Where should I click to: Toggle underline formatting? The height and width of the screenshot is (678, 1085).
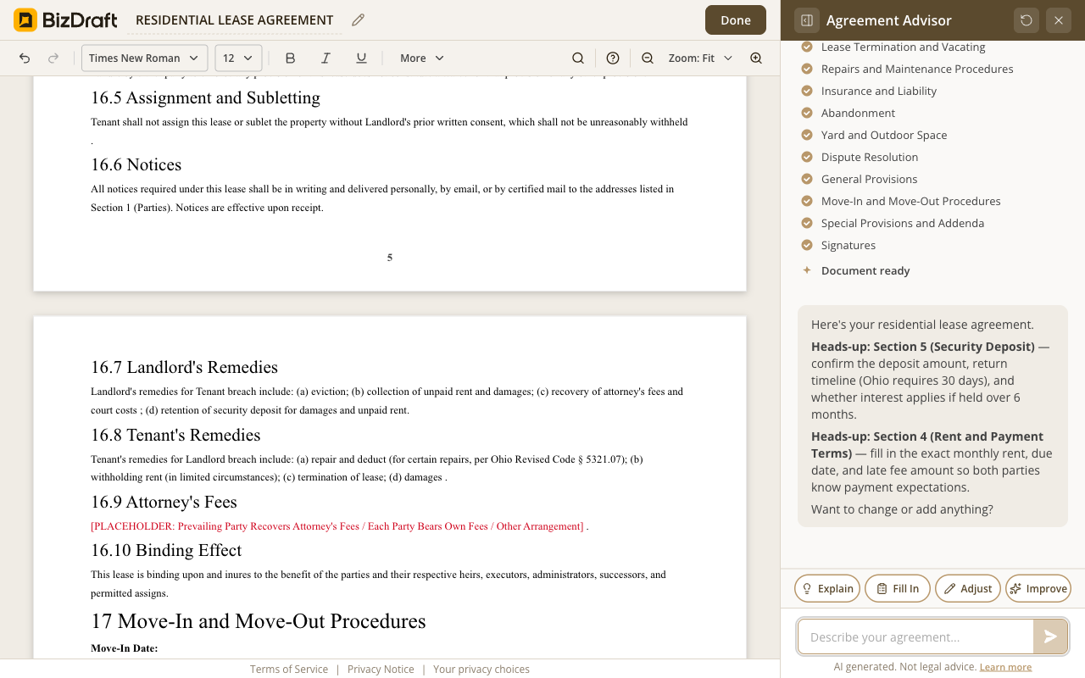pyautogui.click(x=361, y=58)
